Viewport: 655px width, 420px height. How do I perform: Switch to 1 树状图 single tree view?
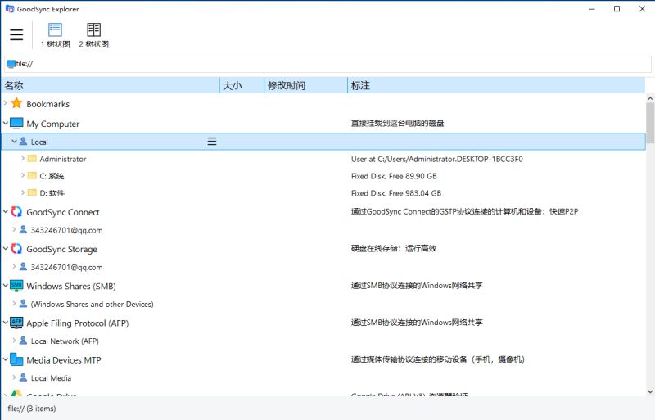[55, 35]
